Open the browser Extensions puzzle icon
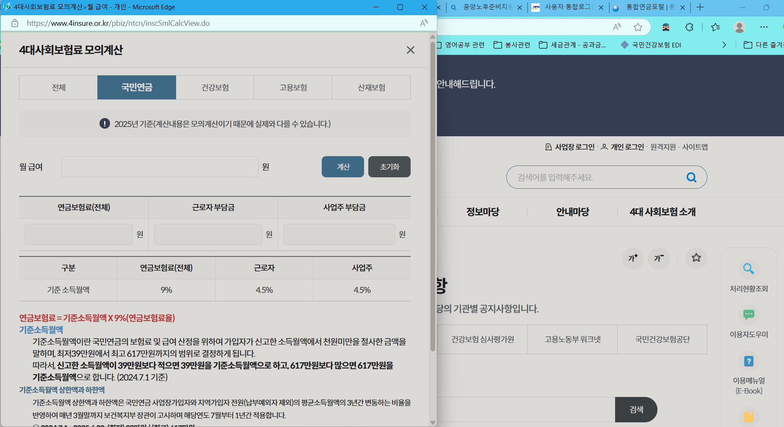Image resolution: width=784 pixels, height=427 pixels. pos(690,27)
